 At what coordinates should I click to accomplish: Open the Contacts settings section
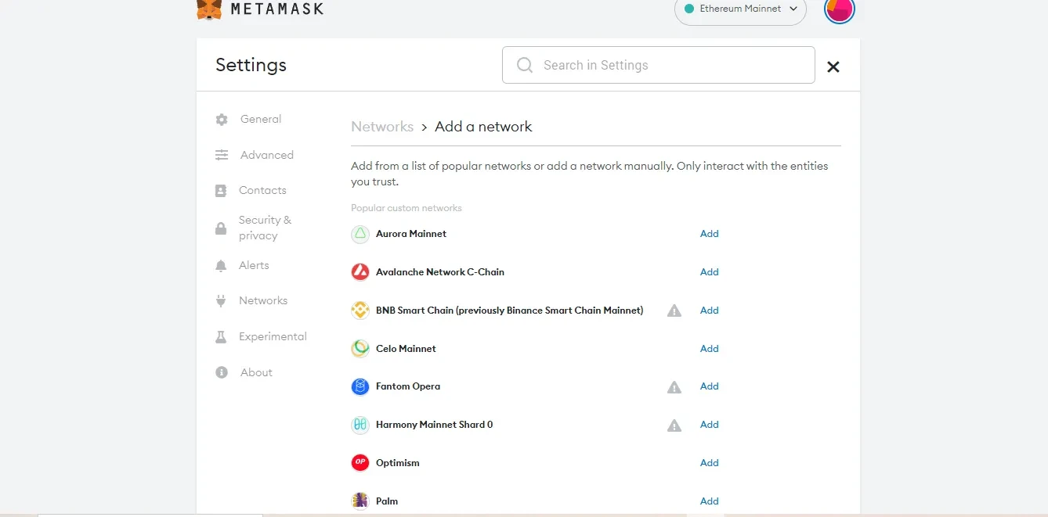(x=262, y=190)
